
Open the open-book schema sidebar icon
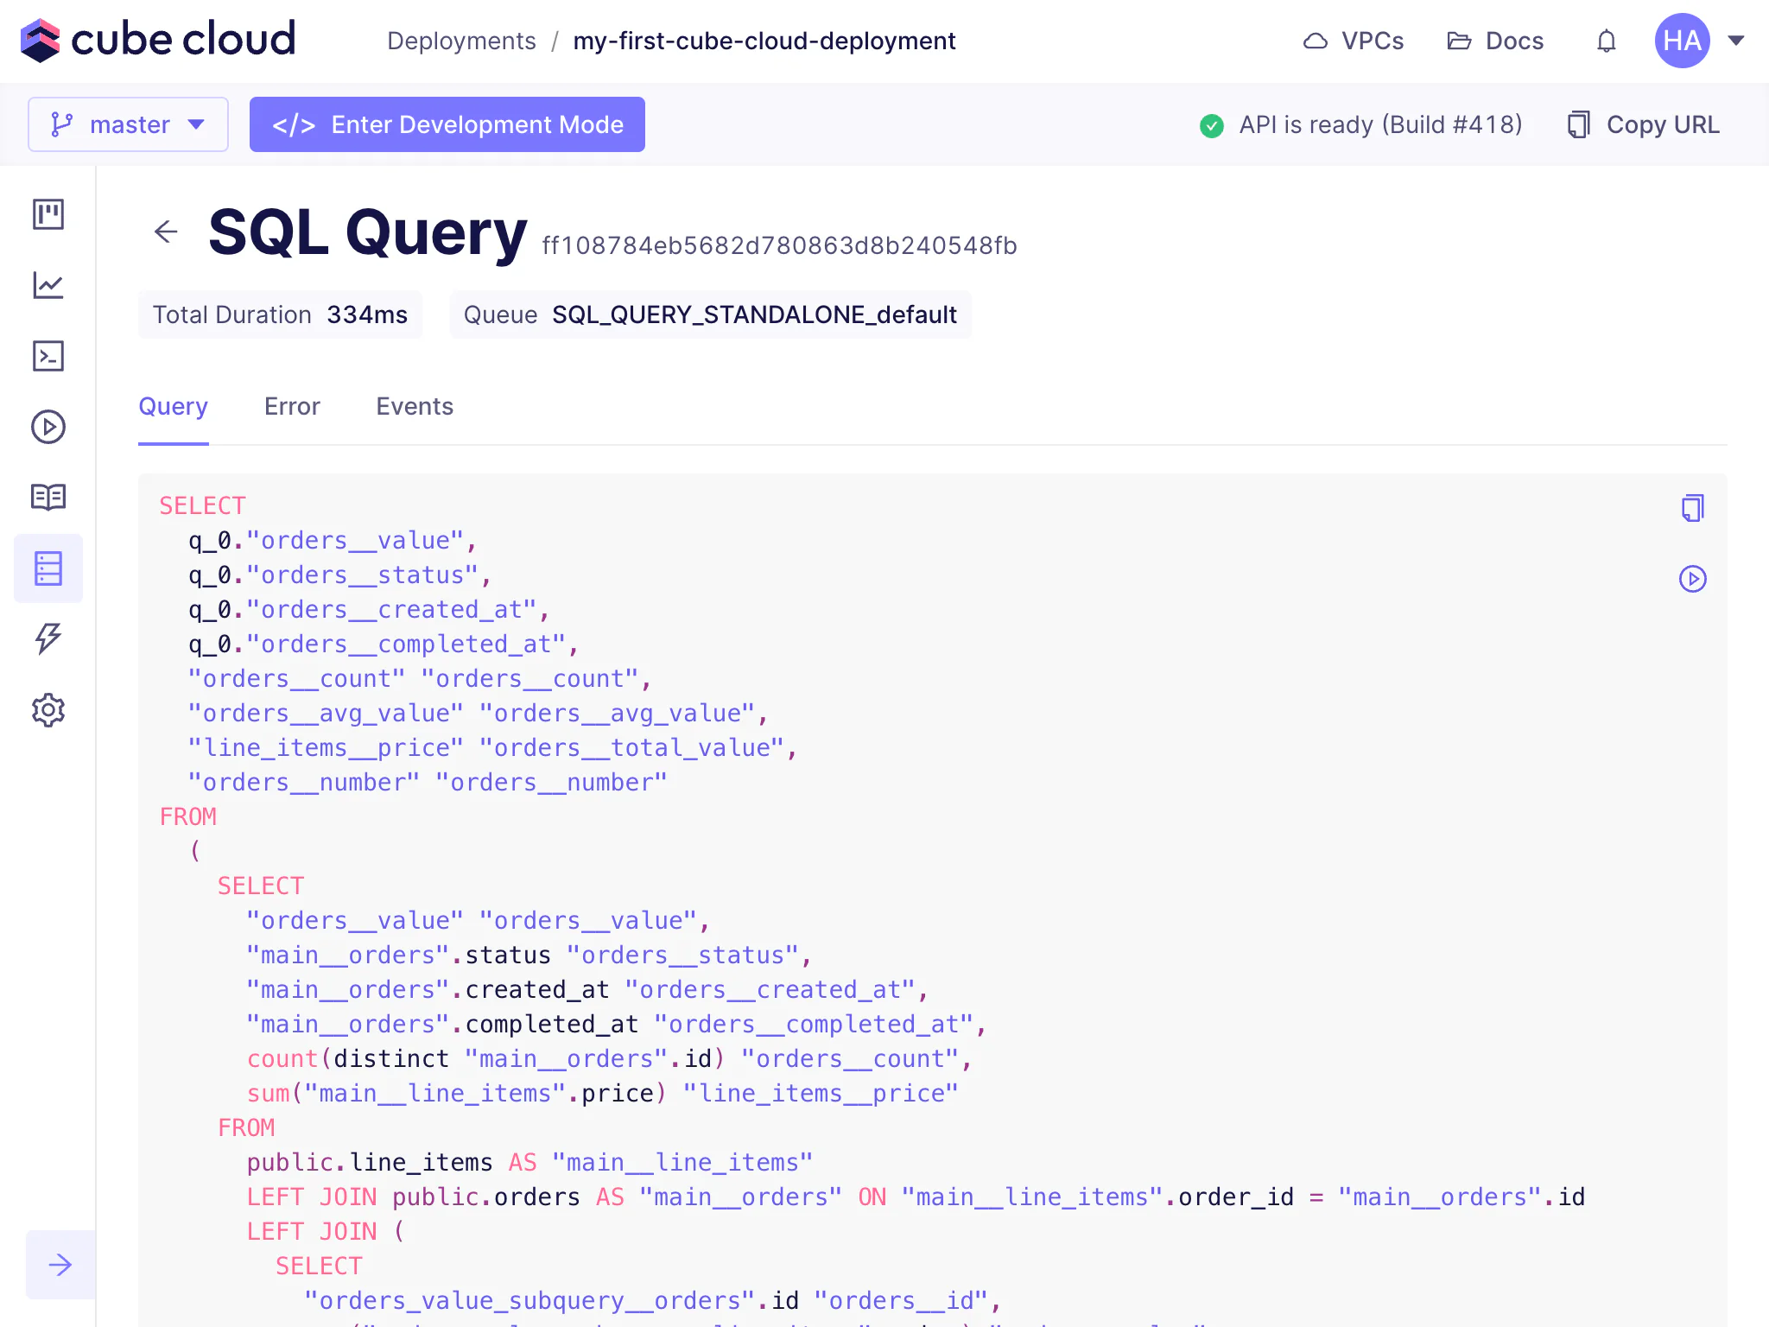48,498
